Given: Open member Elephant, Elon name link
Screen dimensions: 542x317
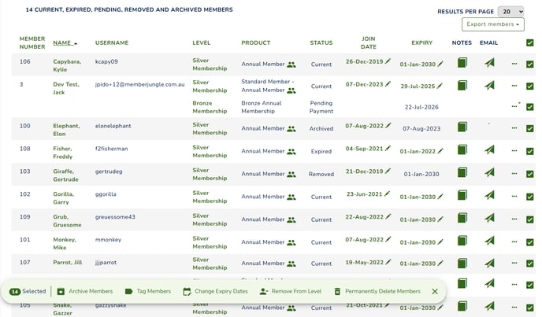Looking at the screenshot, I should tap(66, 130).
